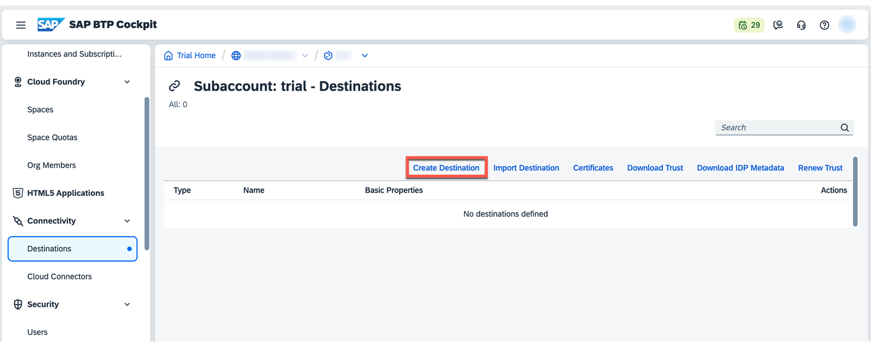The height and width of the screenshot is (347, 871).
Task: Click the Security shield icon
Action: (18, 304)
